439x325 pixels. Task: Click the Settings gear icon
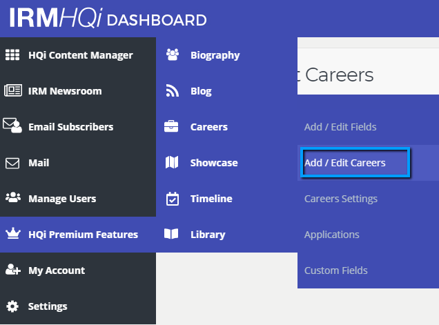(12, 306)
